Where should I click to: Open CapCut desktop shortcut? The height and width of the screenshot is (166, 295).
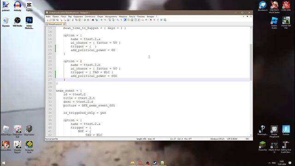pyautogui.click(x=29, y=6)
